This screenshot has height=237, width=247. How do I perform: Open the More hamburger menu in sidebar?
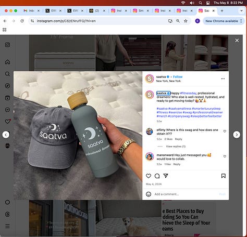tap(7, 226)
